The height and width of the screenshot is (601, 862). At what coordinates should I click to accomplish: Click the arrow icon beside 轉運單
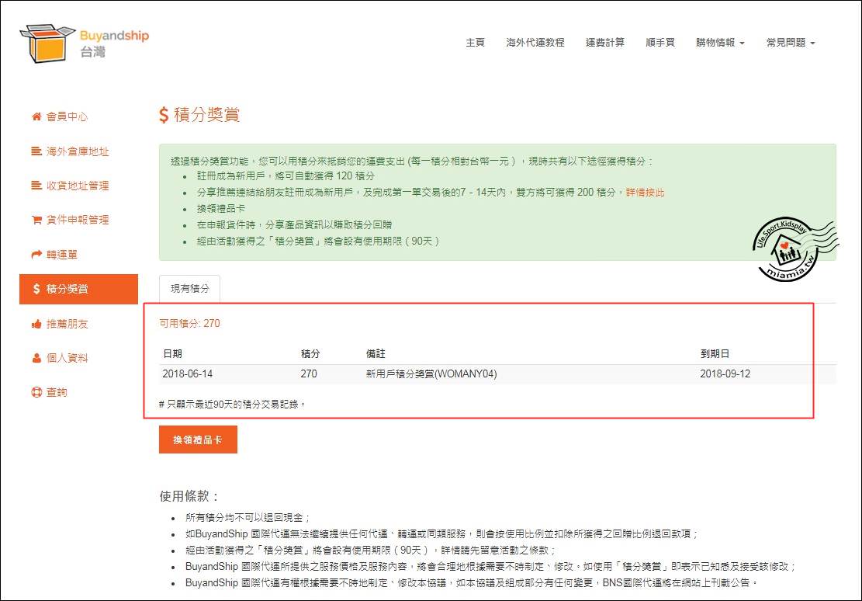(x=36, y=255)
